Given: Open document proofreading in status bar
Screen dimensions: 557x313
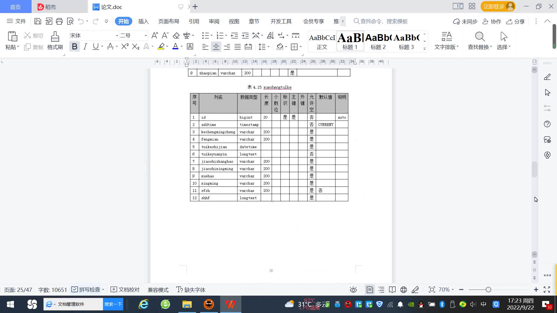Looking at the screenshot, I should (125, 290).
